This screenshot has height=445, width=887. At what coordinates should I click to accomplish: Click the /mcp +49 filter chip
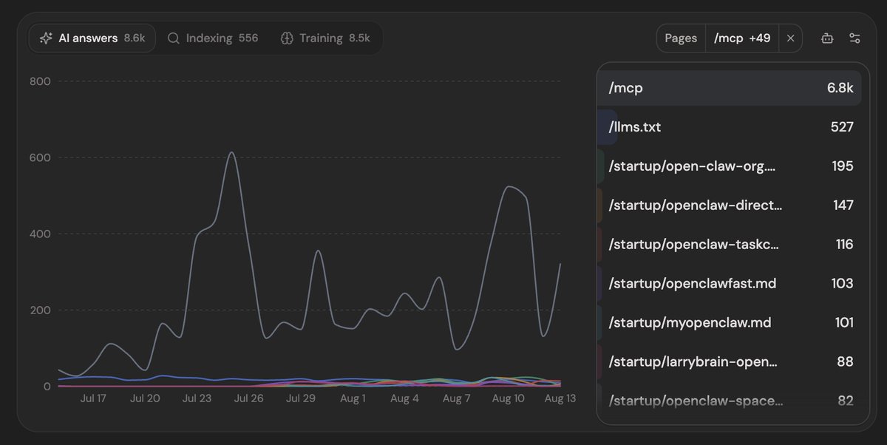click(x=742, y=38)
